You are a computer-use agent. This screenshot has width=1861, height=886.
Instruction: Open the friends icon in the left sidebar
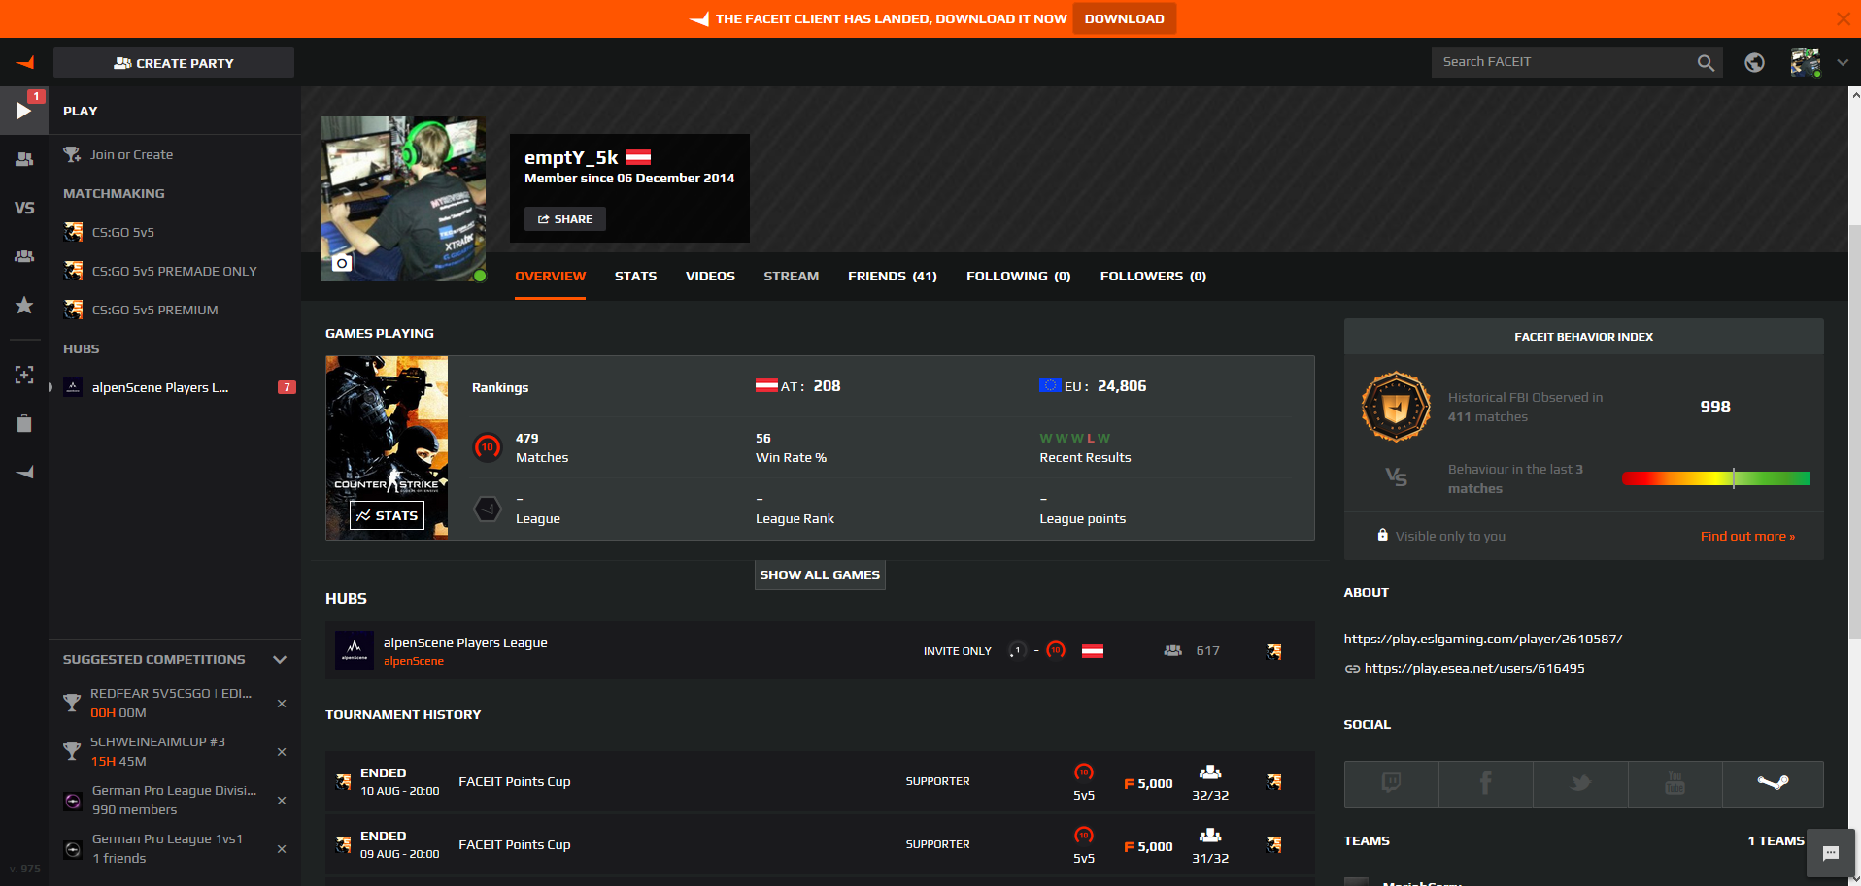coord(24,159)
